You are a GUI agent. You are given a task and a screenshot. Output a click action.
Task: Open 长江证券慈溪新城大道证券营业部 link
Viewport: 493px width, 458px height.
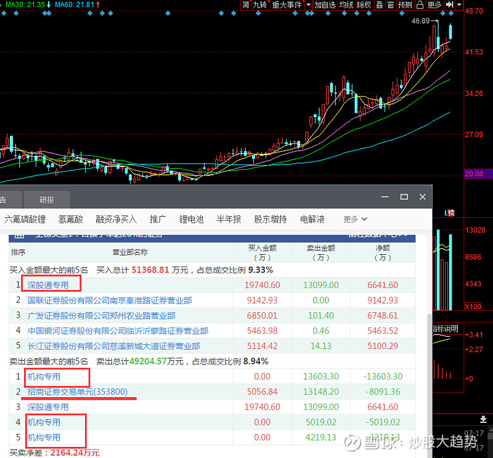pyautogui.click(x=114, y=346)
